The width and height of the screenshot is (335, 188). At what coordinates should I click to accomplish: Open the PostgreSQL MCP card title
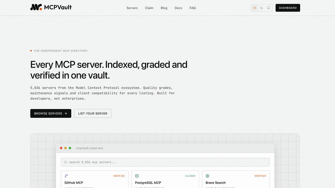pos(148,183)
